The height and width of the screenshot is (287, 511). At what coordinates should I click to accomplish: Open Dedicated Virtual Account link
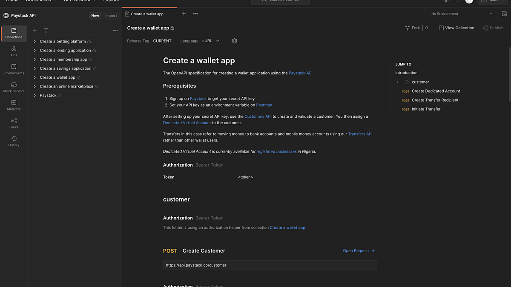(x=187, y=123)
